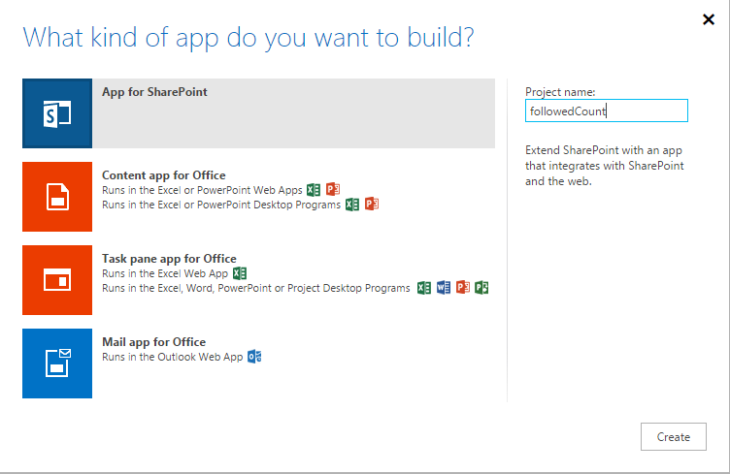Click 'Runs in the Excel or PowerPoint Web Apps' text
Viewport: 730px width, 474px height.
[202, 191]
